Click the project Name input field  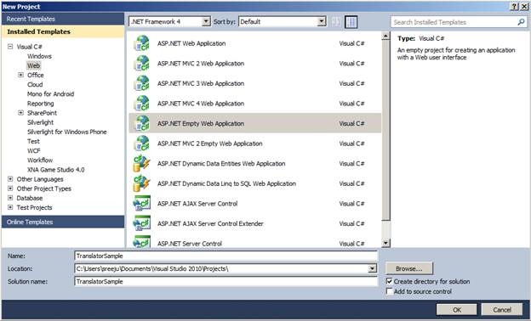click(226, 256)
